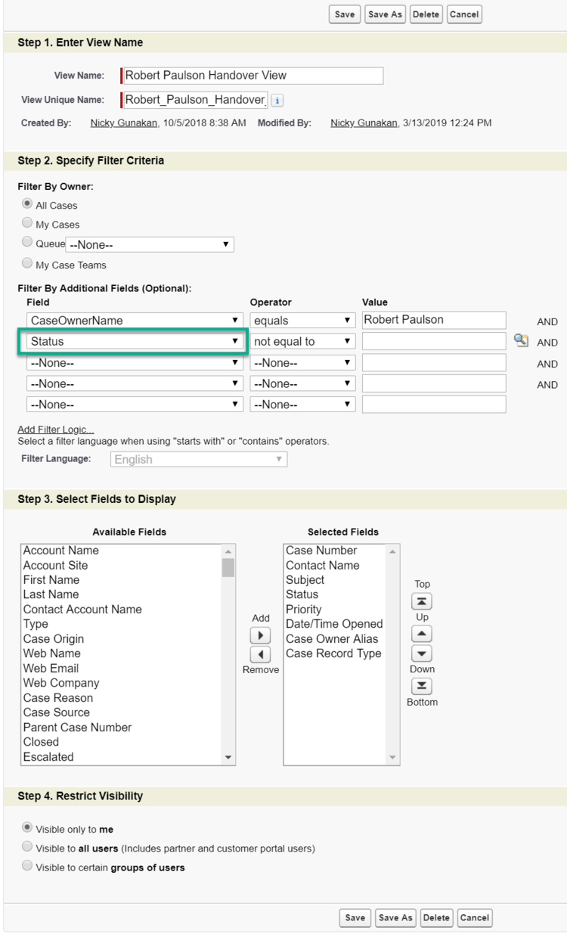The height and width of the screenshot is (934, 567).
Task: Click the View Name text field
Action: 253,76
